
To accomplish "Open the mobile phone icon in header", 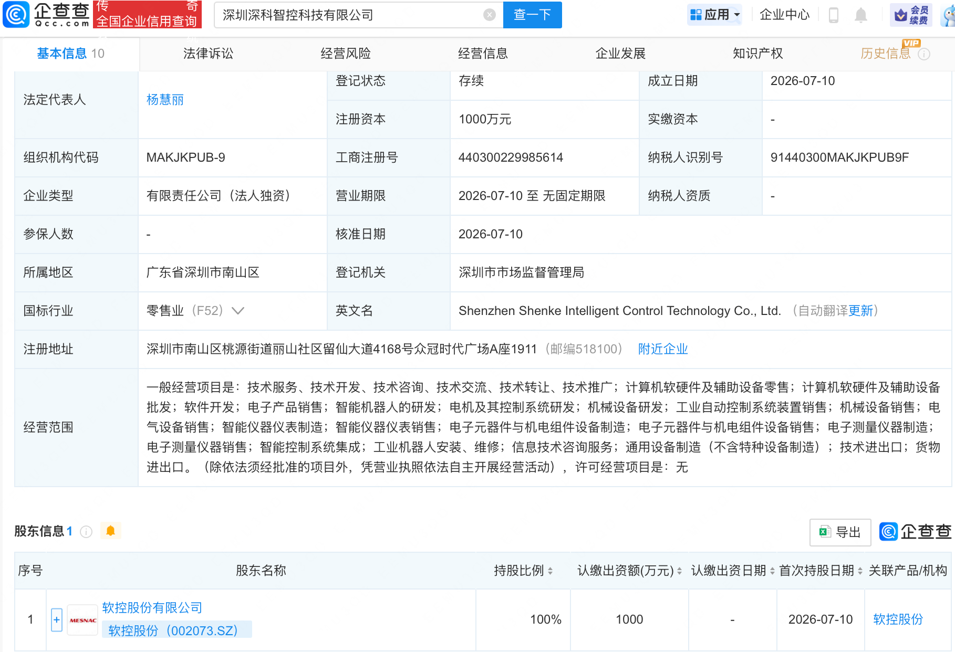I will pos(833,15).
